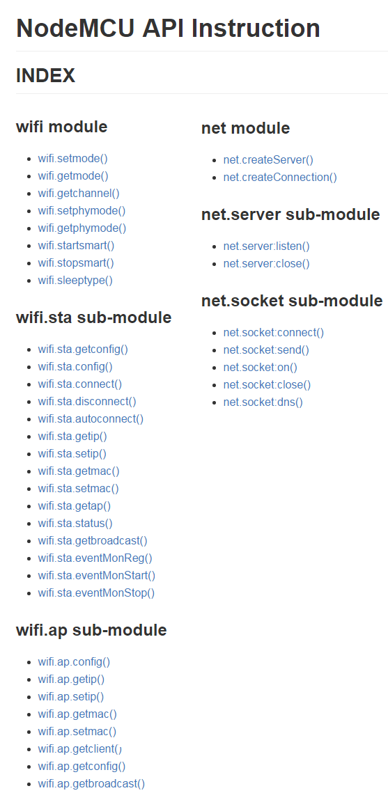The image size is (388, 793).
Task: Open wifi.sta.autoconnect() link
Action: pyautogui.click(x=91, y=418)
